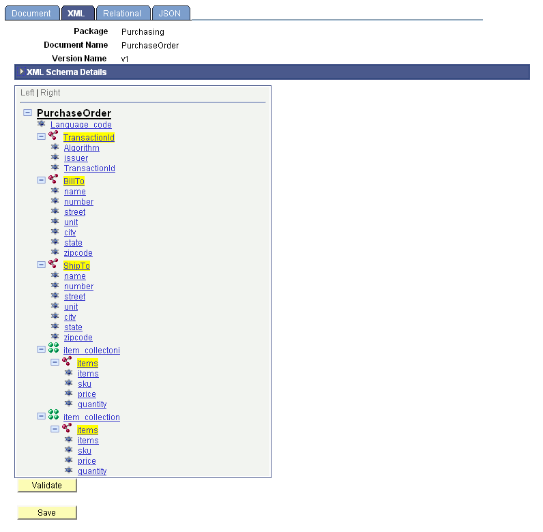
Task: Open state link under BillTo
Action: [74, 243]
